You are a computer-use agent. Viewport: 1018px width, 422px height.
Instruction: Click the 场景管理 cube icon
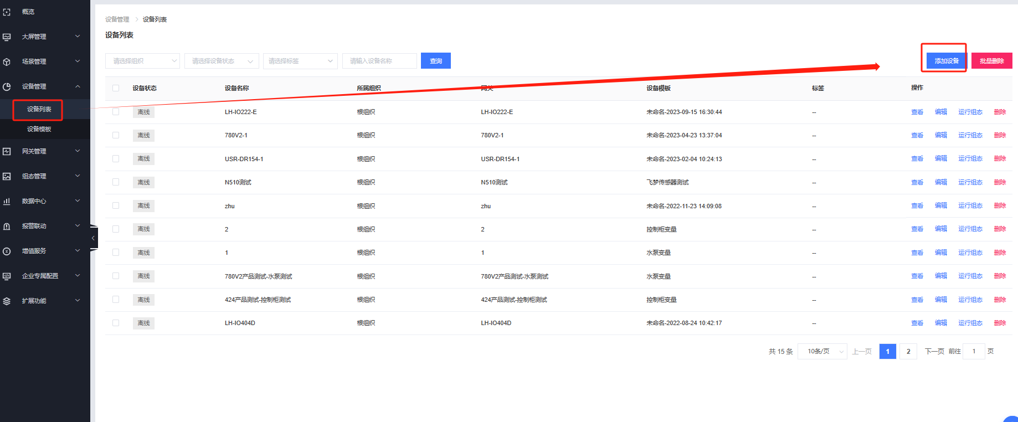click(7, 61)
